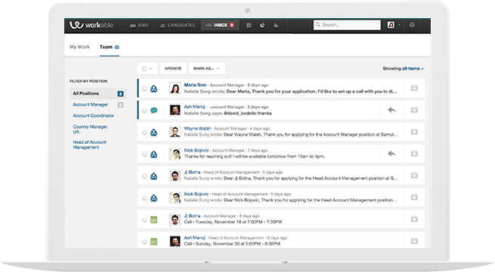Open the Showing all items filter dropdown
This screenshot has height=272, width=495.
(403, 69)
